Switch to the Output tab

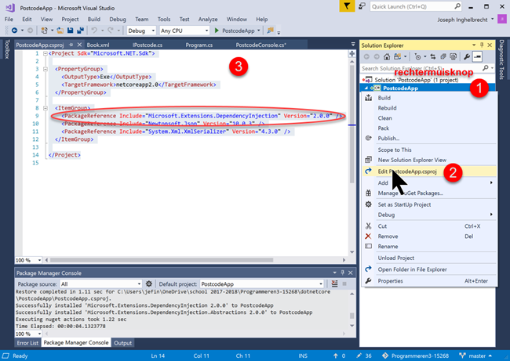coord(122,343)
